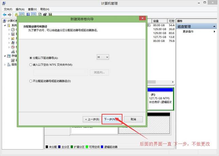Image resolution: width=219 pixels, height=156 pixels.
Task: Expand the Local Users and Groups node
Action: tap(9, 43)
